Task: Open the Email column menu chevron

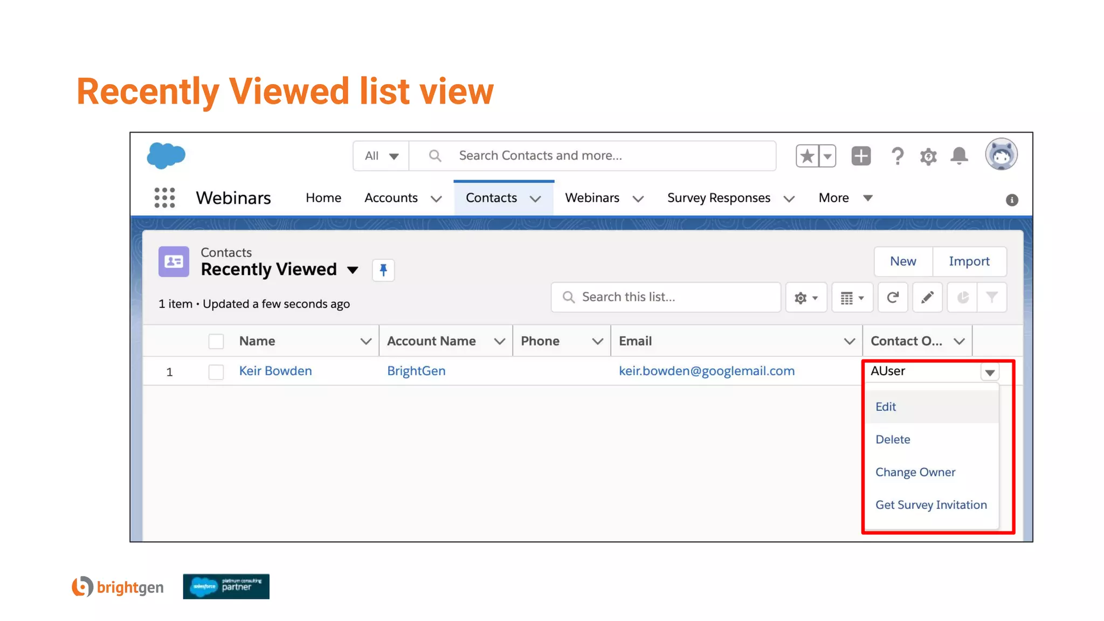Action: pos(850,341)
